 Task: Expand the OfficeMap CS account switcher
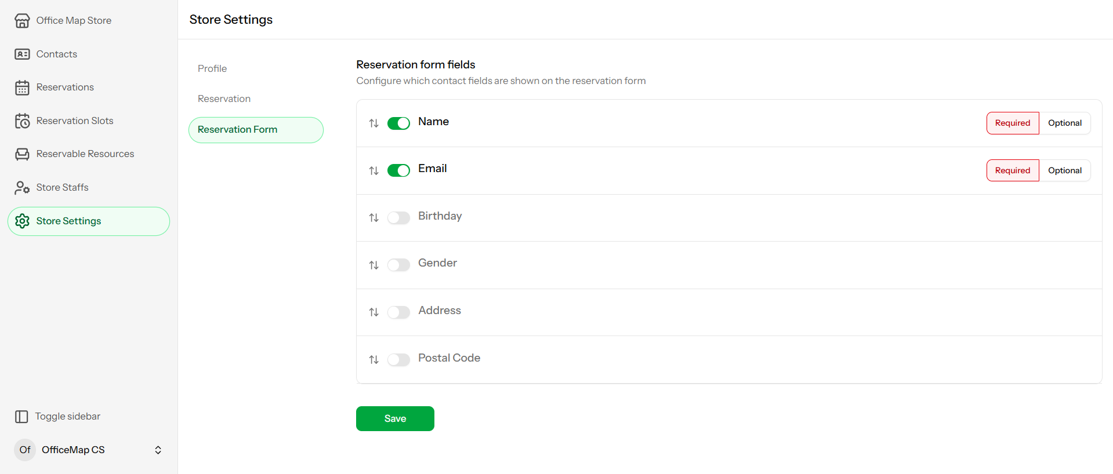[158, 450]
